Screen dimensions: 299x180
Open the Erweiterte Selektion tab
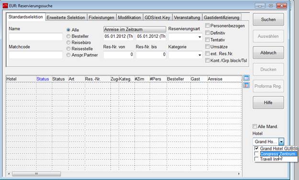coord(66,18)
